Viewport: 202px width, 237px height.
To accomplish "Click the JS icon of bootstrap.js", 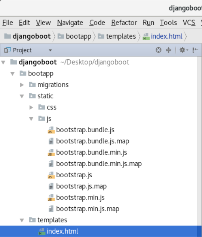I will click(51, 175).
